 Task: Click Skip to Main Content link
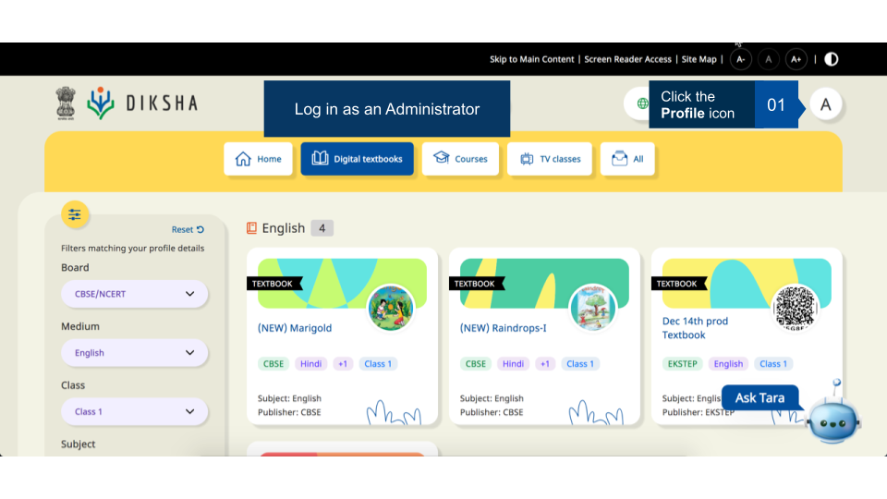coord(531,59)
